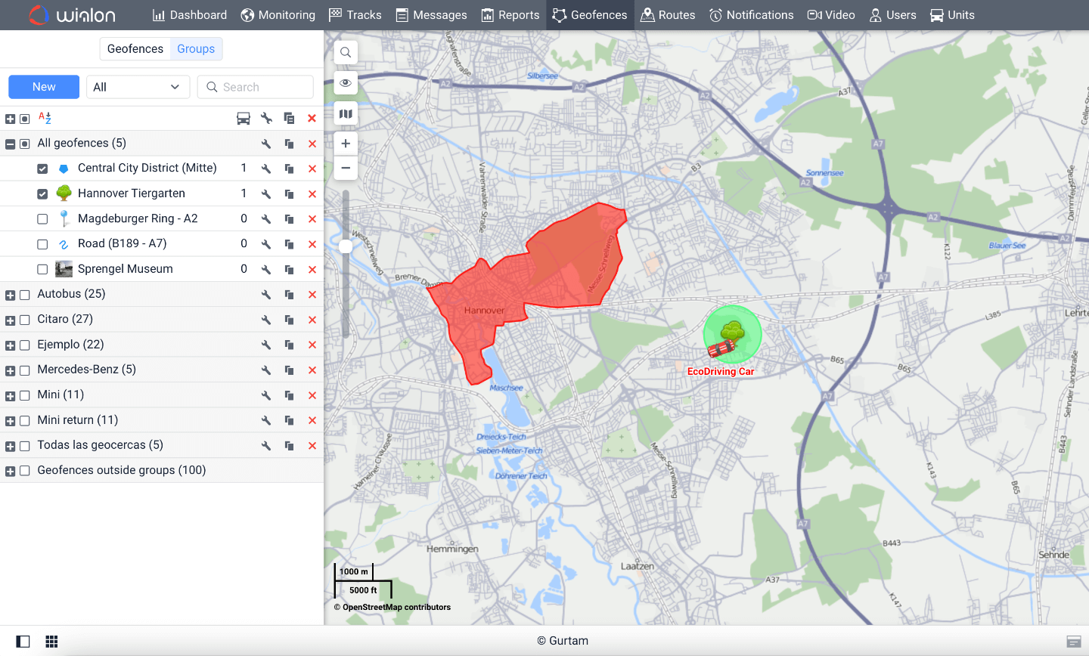Switch to the Groups tab

pos(196,48)
